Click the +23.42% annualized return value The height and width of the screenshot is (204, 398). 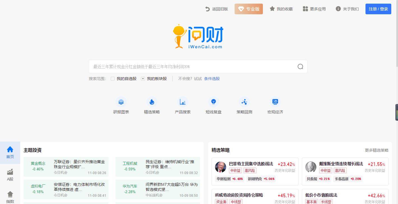click(x=286, y=164)
